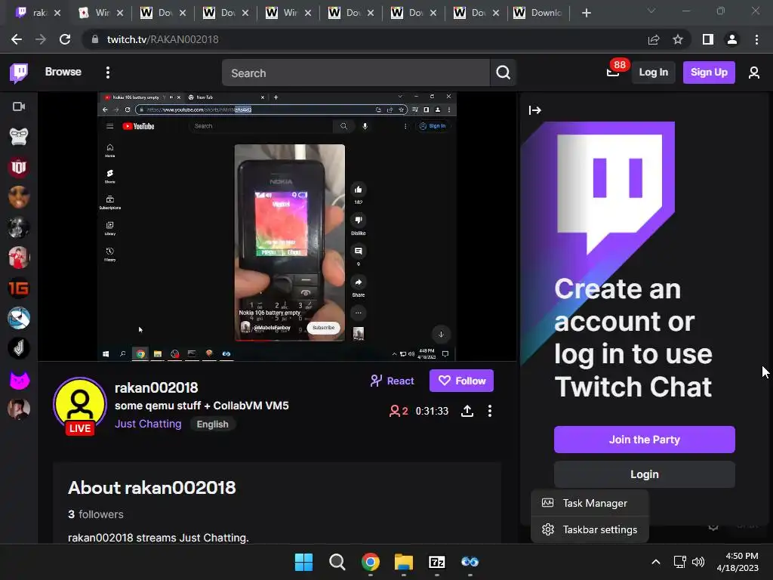
Task: Share the rakan002018 stream via upload icon
Action: click(467, 411)
